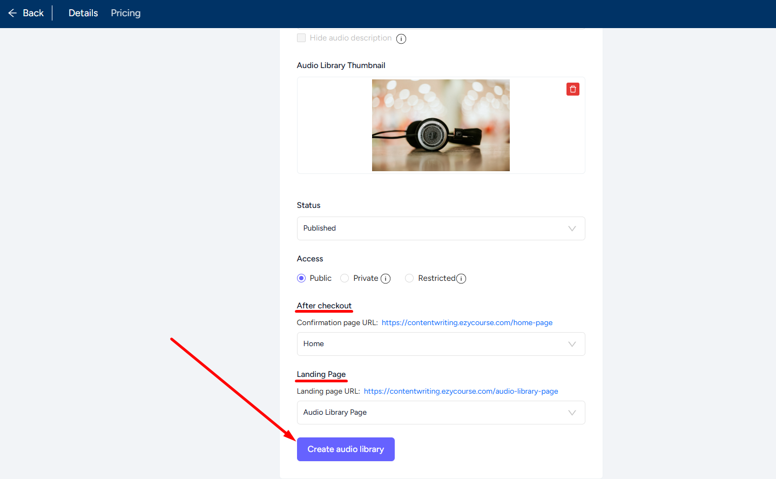This screenshot has height=479, width=776.
Task: Click info icon beside Hide audio description
Action: [401, 38]
